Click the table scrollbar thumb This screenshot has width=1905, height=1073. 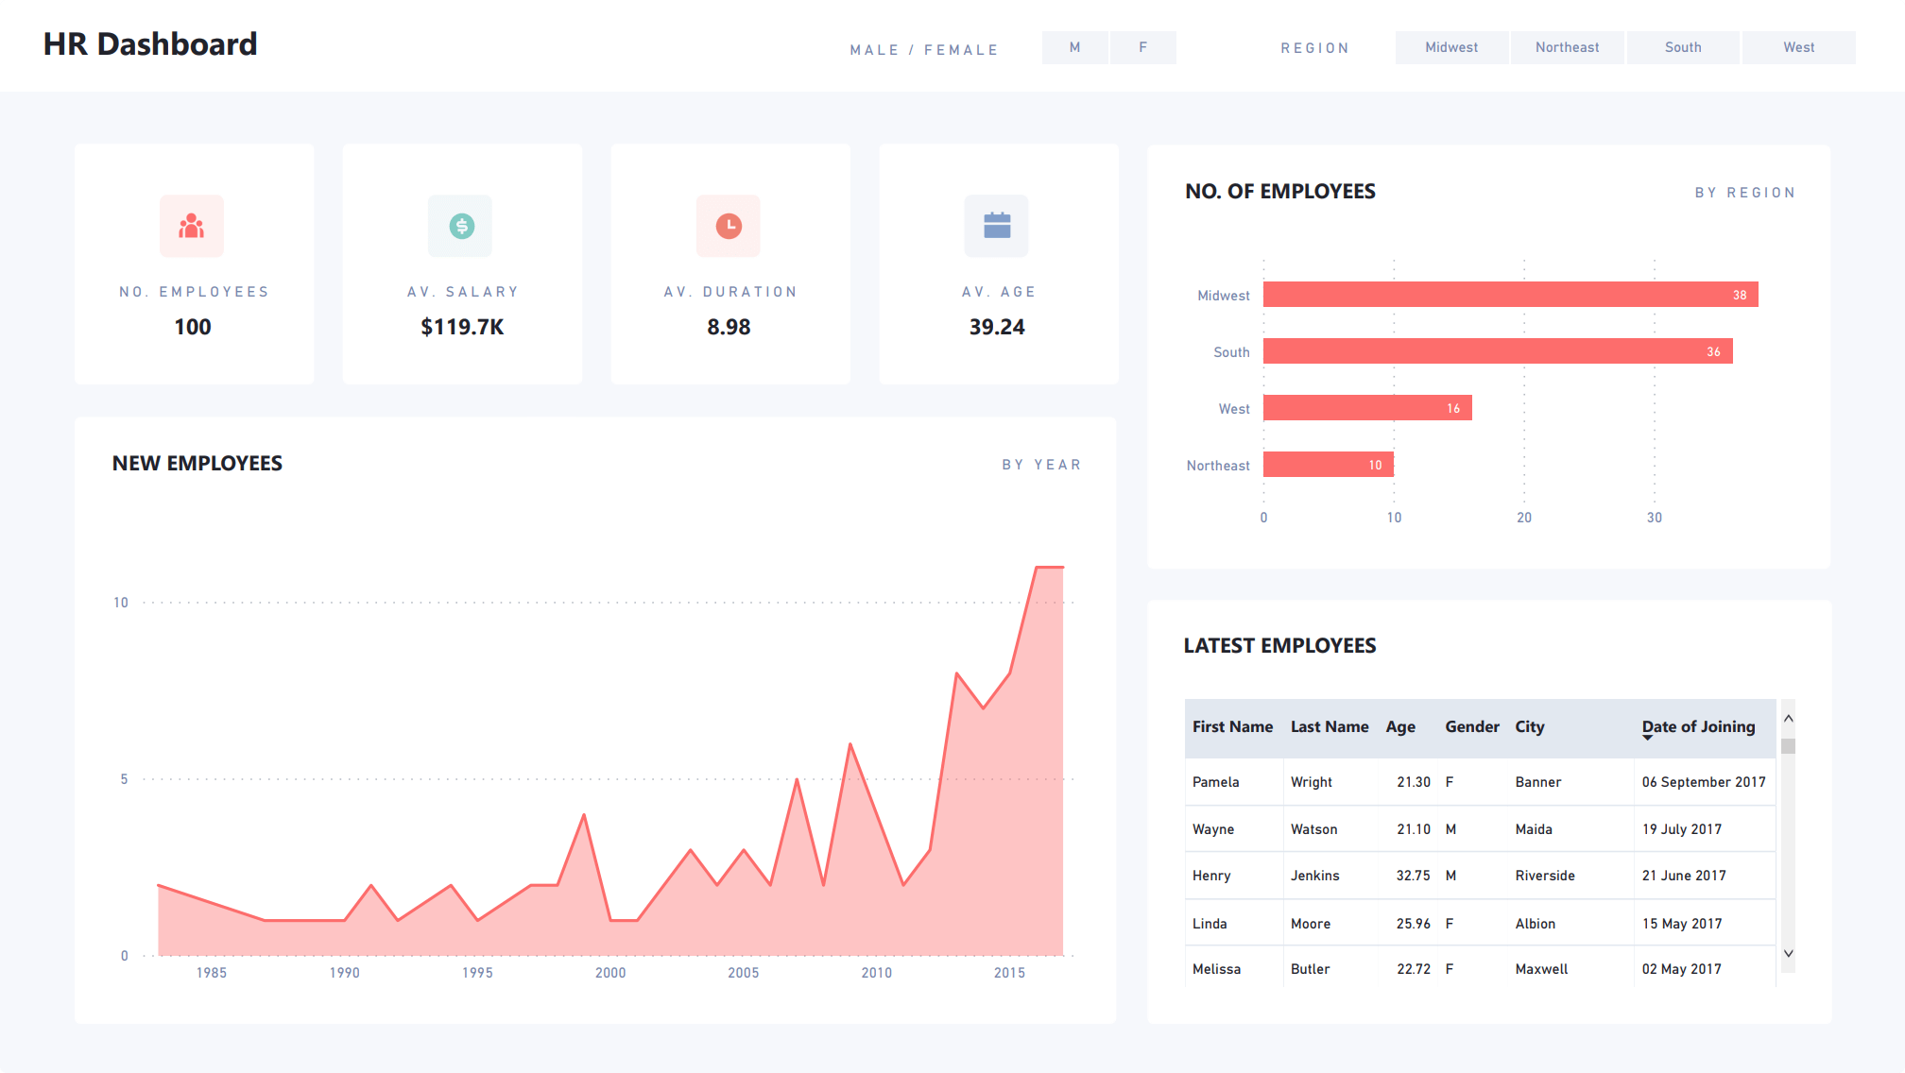tap(1788, 746)
